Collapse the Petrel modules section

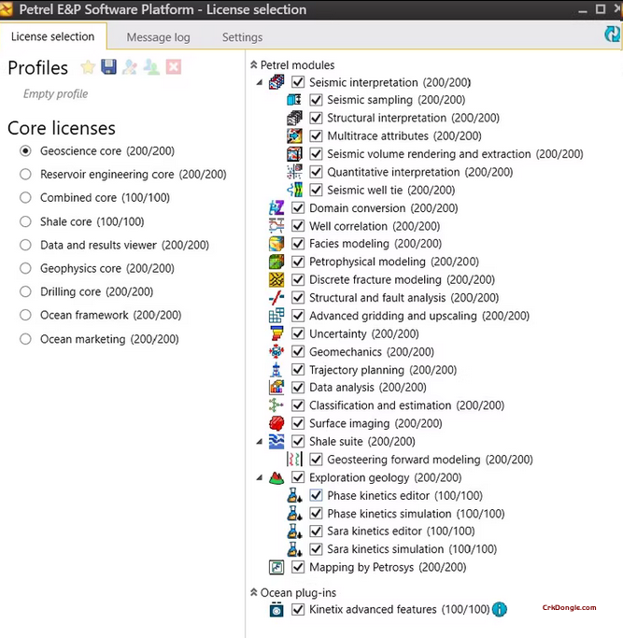coord(253,65)
